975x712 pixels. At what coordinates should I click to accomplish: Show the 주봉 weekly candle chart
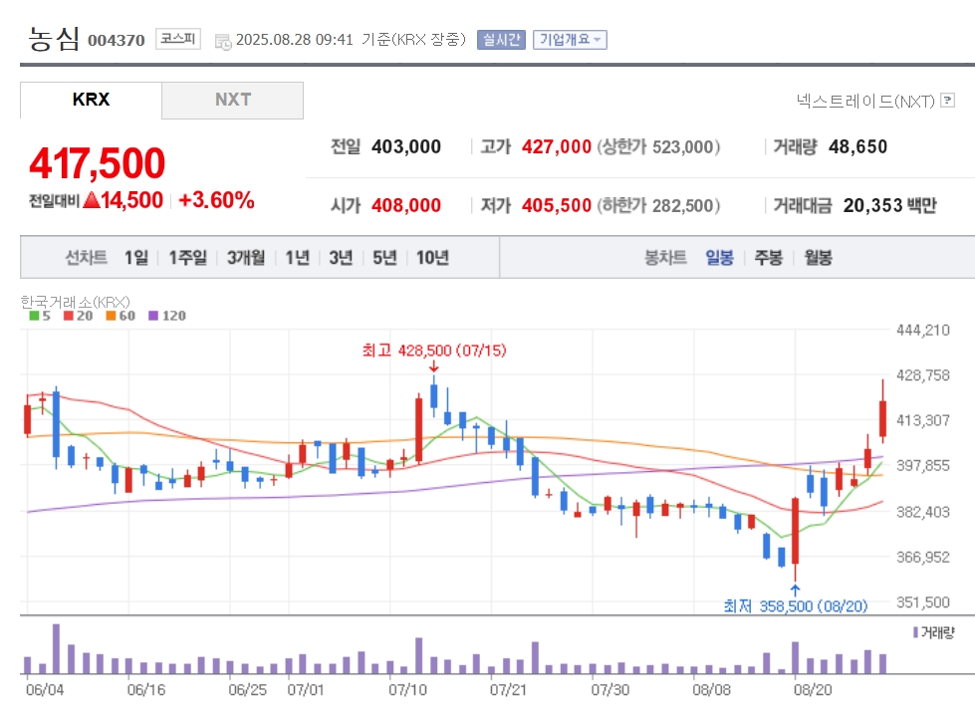769,258
